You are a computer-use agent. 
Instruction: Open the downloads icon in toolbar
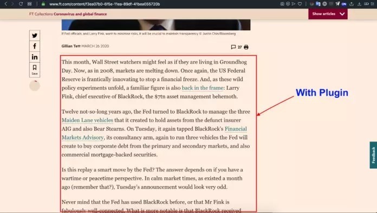pos(359,4)
